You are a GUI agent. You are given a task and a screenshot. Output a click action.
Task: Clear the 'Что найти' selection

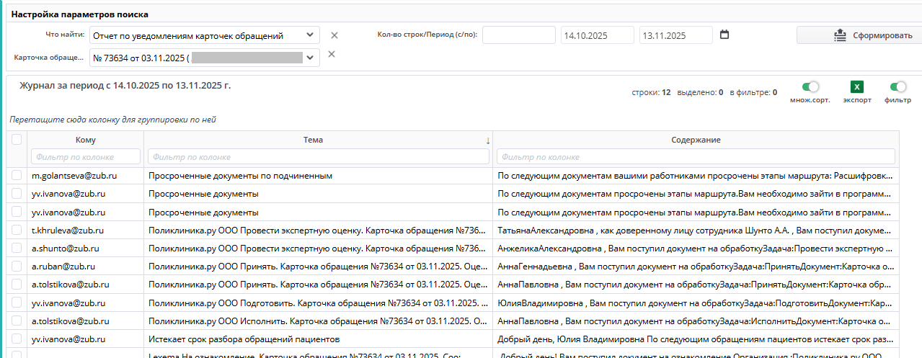pos(334,35)
